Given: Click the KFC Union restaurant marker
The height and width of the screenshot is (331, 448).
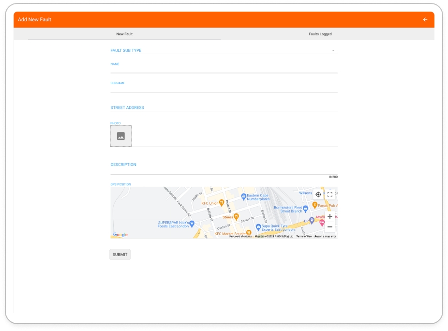Looking at the screenshot, I should (x=222, y=203).
